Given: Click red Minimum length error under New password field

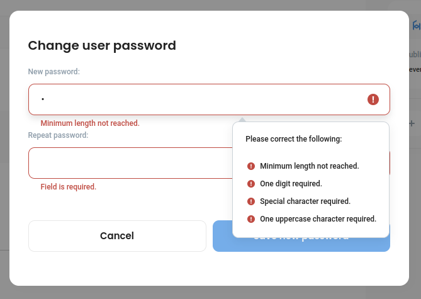Looking at the screenshot, I should (x=90, y=123).
